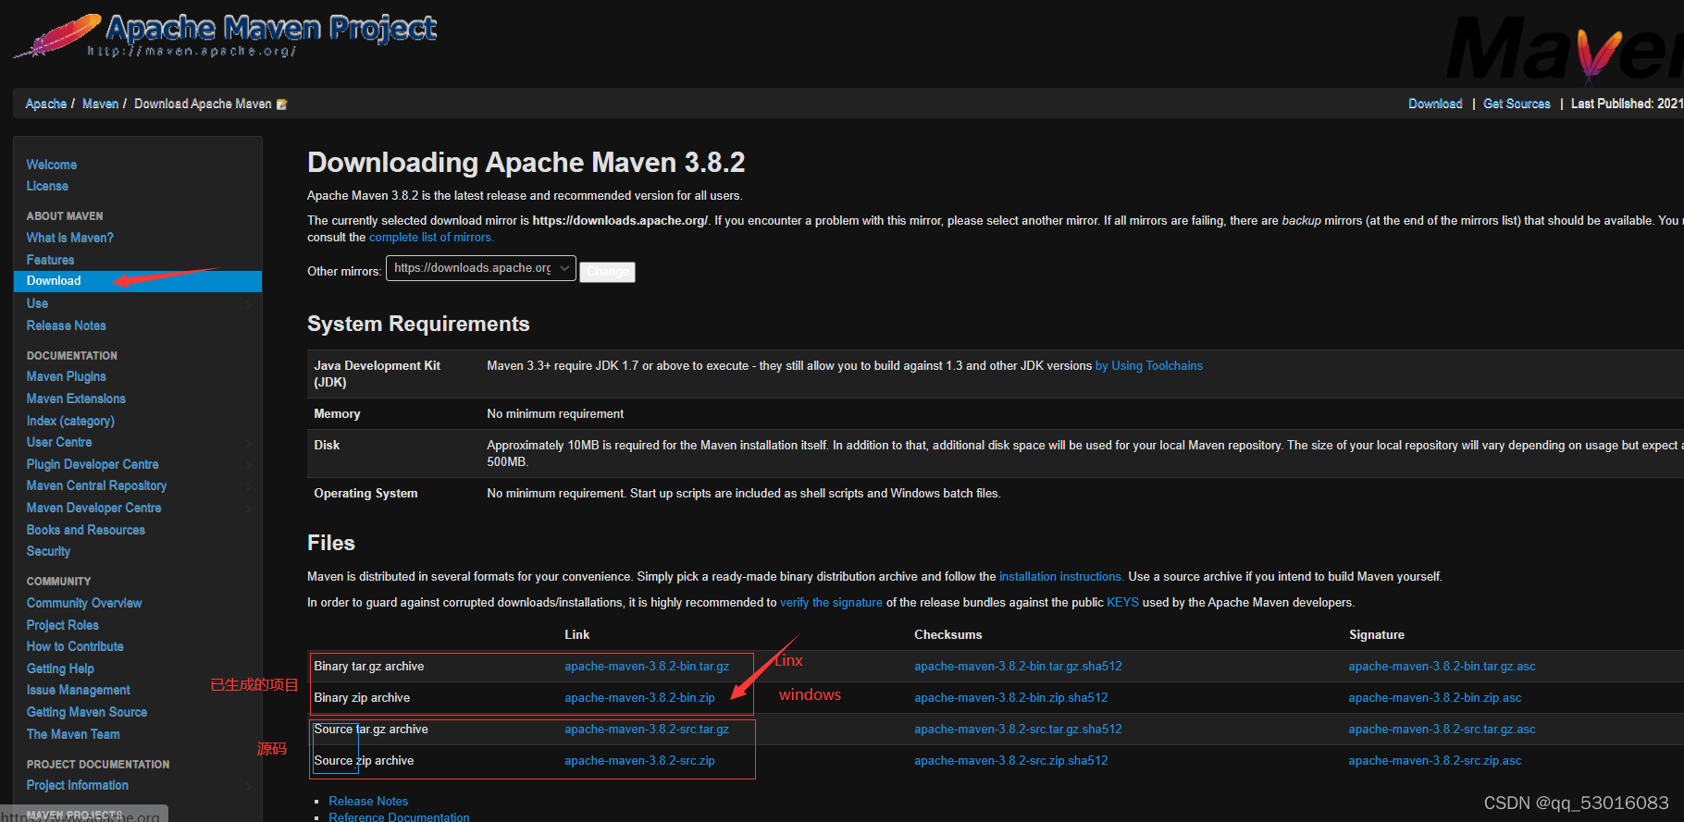Screen dimensions: 1684x822
Task: Download apache-maven-3.8.2-src.zip
Action: coord(639,761)
